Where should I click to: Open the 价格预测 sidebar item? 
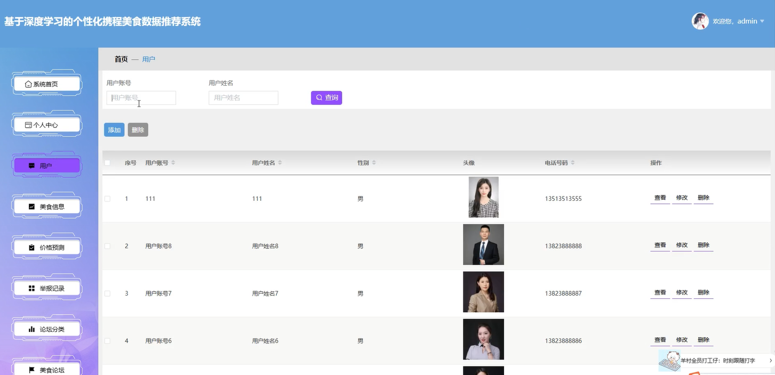46,248
